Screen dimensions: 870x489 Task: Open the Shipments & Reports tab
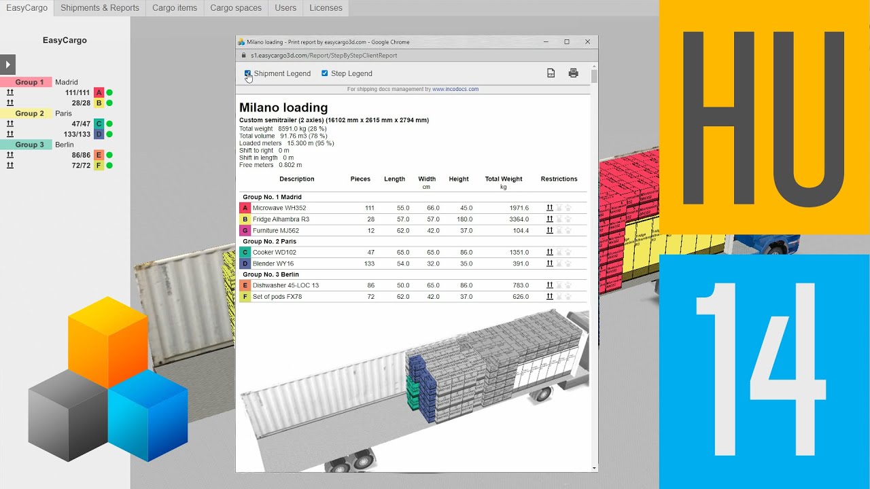[100, 8]
